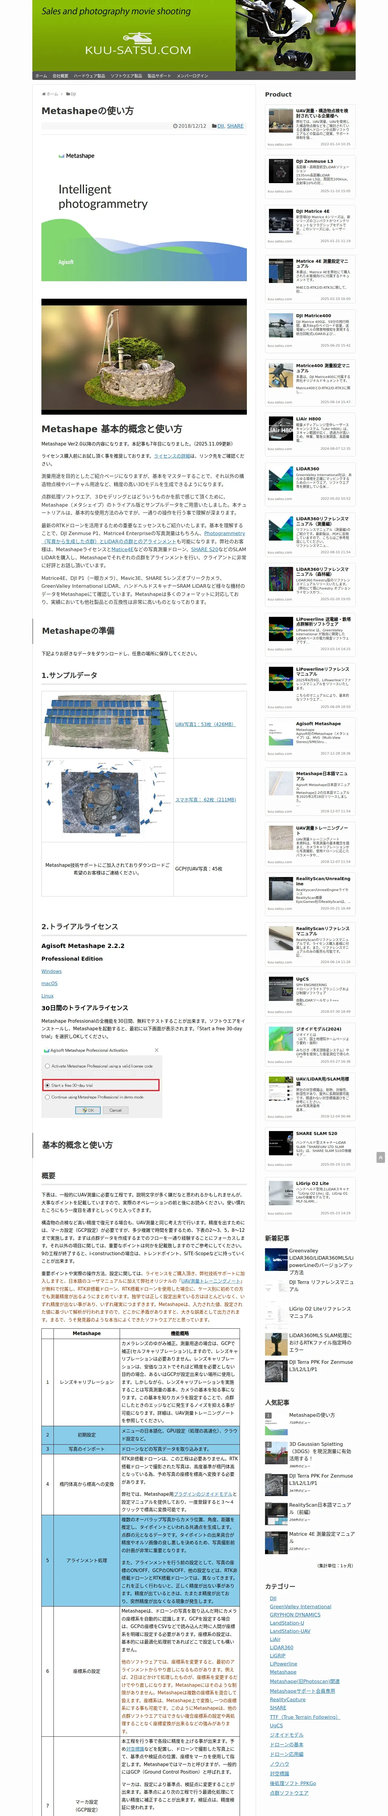The height and width of the screenshot is (1816, 388).
Task: Open the ソフトウェア製品 menu item
Action: click(x=126, y=75)
